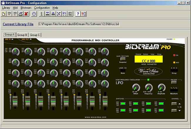The image size is (191, 129).
Task: Click the LFO Frequency knob
Action: [149, 88]
